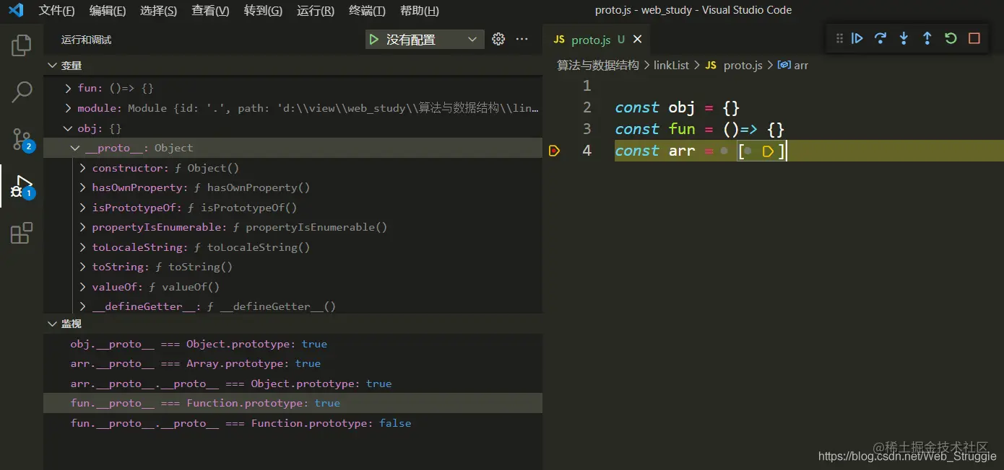Click the breakpoint marker on line 4
1004x470 pixels.
554,151
